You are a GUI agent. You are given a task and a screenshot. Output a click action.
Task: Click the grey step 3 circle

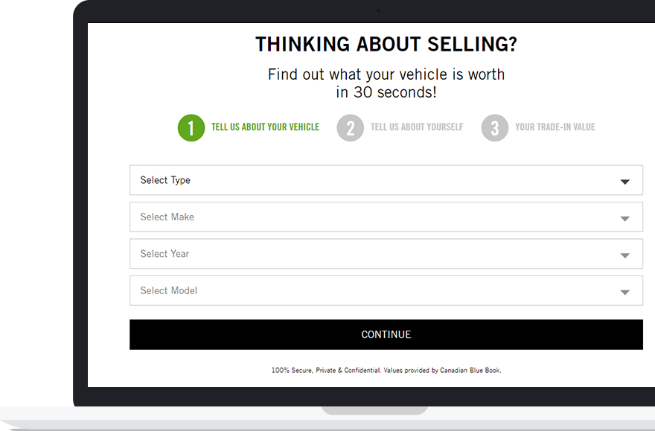click(495, 128)
